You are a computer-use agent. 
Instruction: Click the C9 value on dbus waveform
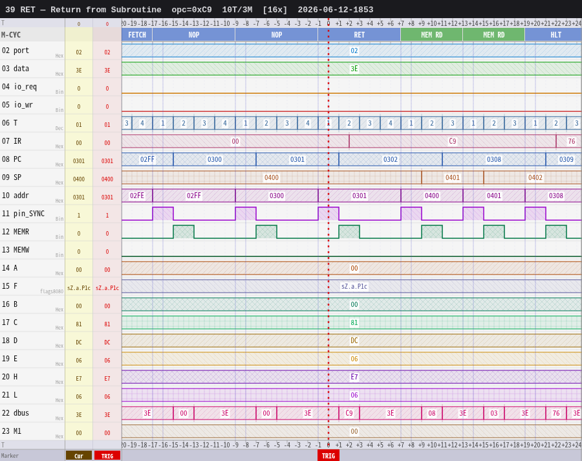pyautogui.click(x=349, y=414)
